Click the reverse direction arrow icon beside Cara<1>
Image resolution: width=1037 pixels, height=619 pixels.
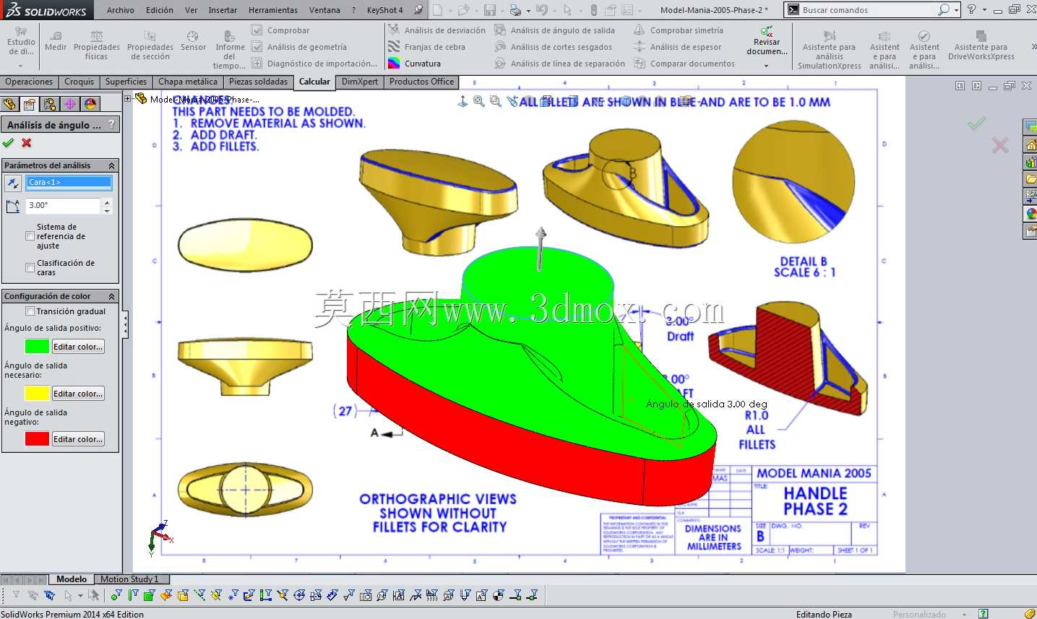coord(12,183)
